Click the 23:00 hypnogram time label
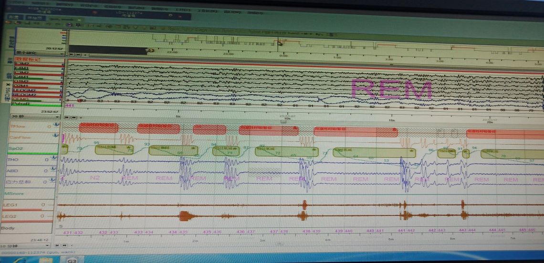This screenshot has height=263, width=544. 228,54
